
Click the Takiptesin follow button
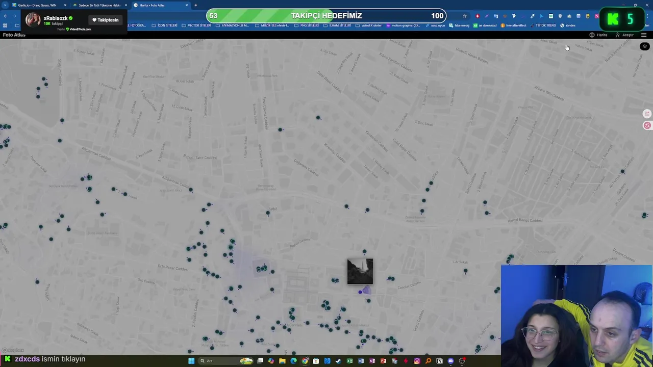point(105,20)
